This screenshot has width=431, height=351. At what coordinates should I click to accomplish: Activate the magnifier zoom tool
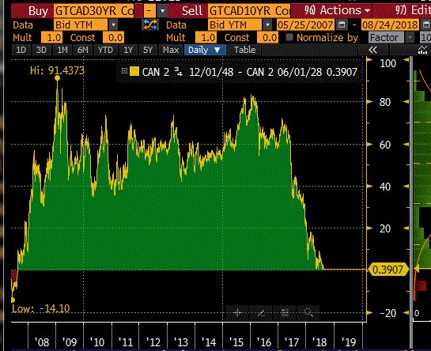tap(308, 312)
